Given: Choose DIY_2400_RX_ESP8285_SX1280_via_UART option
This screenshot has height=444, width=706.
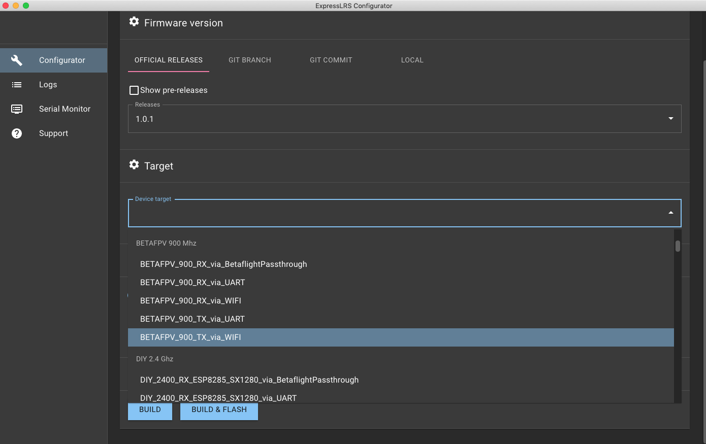Looking at the screenshot, I should pyautogui.click(x=401, y=397).
